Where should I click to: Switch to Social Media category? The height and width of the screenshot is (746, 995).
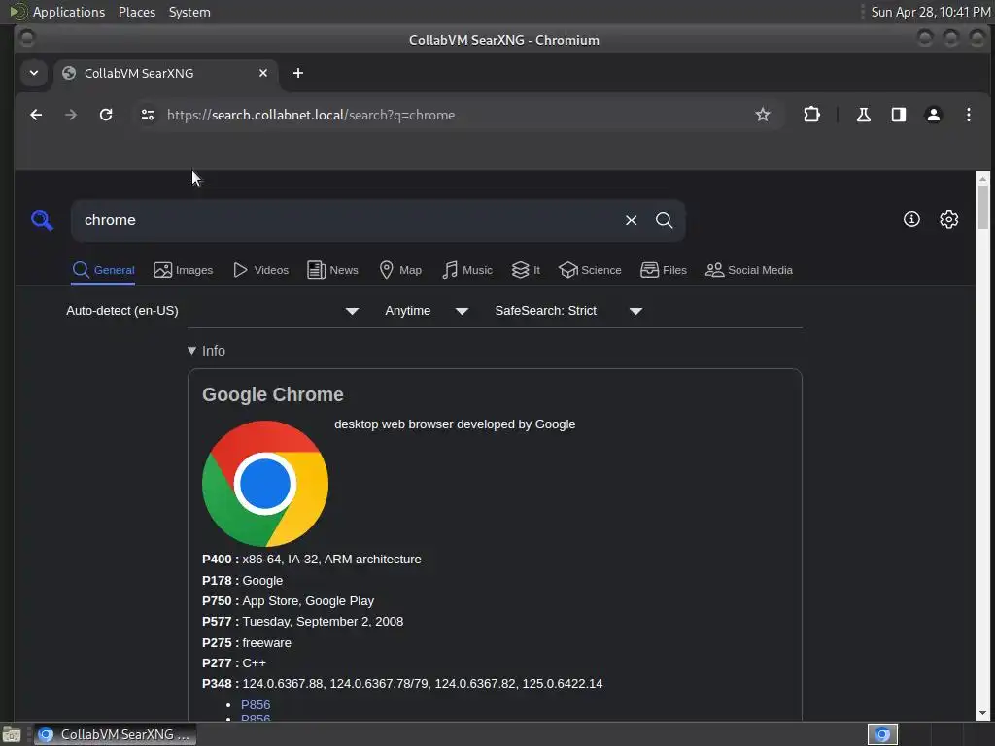(x=749, y=270)
